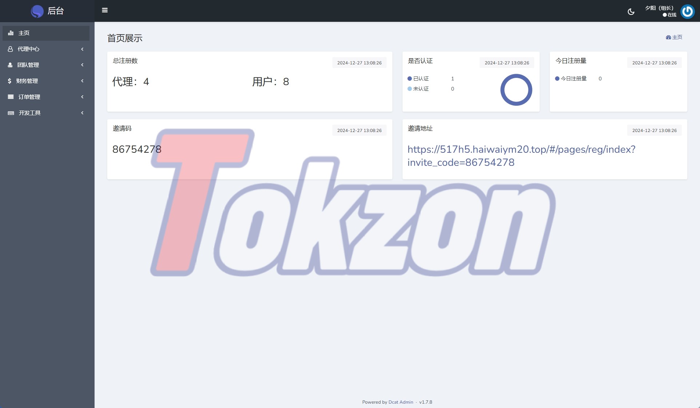
Task: Click the 代理中心 user icon
Action: 11,49
